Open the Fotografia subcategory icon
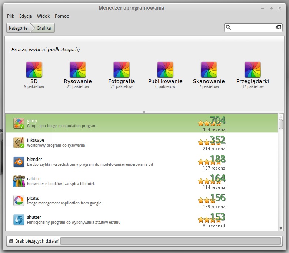 point(122,70)
